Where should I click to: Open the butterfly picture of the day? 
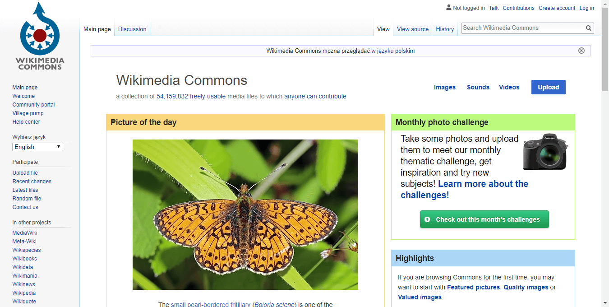point(245,214)
